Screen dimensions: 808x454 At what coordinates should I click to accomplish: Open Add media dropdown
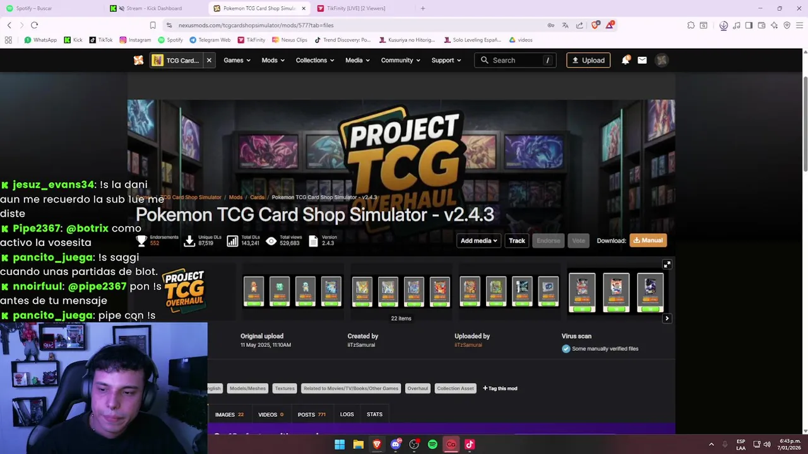(478, 240)
